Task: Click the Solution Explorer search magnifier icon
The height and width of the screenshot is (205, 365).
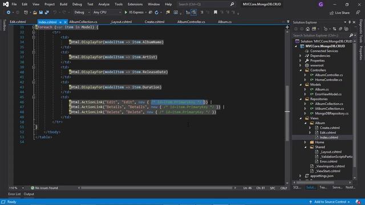Action: pos(351,35)
